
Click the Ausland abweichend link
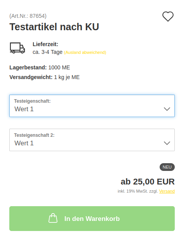85,52
